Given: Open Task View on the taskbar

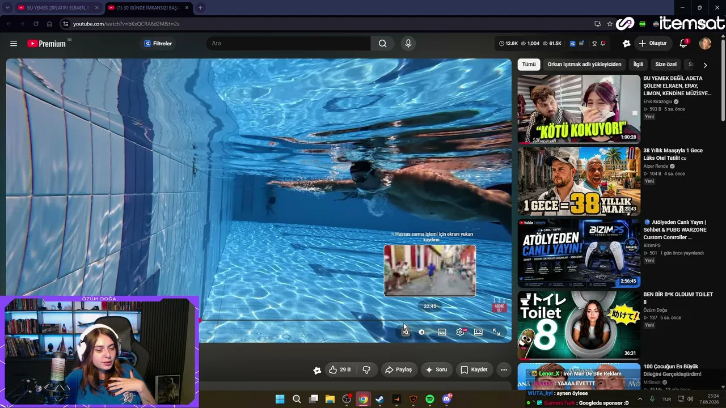Looking at the screenshot, I should [314, 399].
